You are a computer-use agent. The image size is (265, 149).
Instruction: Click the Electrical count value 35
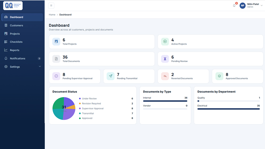tap(258, 106)
